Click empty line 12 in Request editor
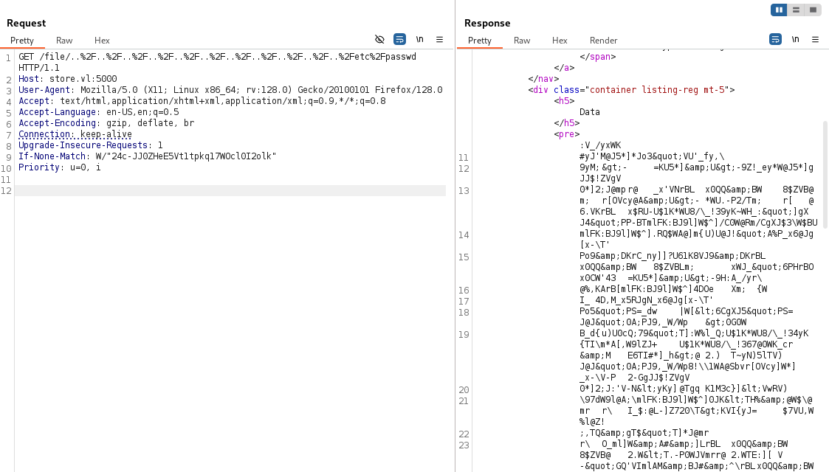Screen dimensions: 829x472 [230, 190]
